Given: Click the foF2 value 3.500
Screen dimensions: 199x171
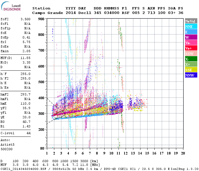Looking at the screenshot, I should 26,19.
